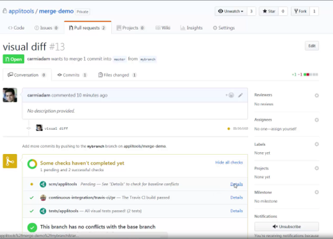Image resolution: width=333 pixels, height=239 pixels.
Task: Open the Assignees gear menu
Action: [317, 120]
